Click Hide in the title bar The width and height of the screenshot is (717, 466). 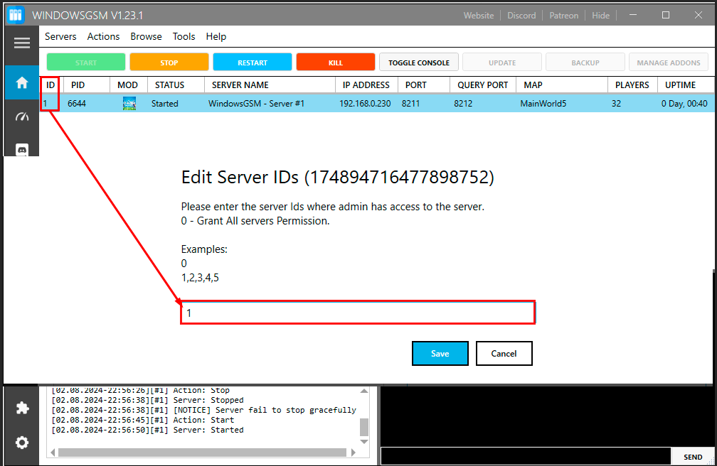pyautogui.click(x=600, y=16)
